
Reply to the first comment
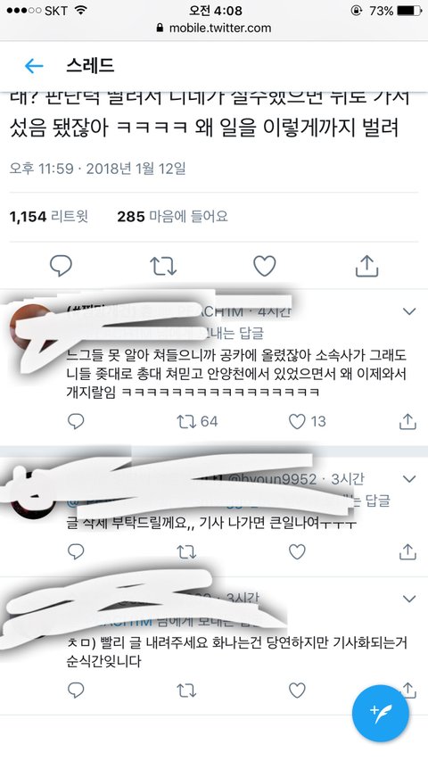(76, 421)
